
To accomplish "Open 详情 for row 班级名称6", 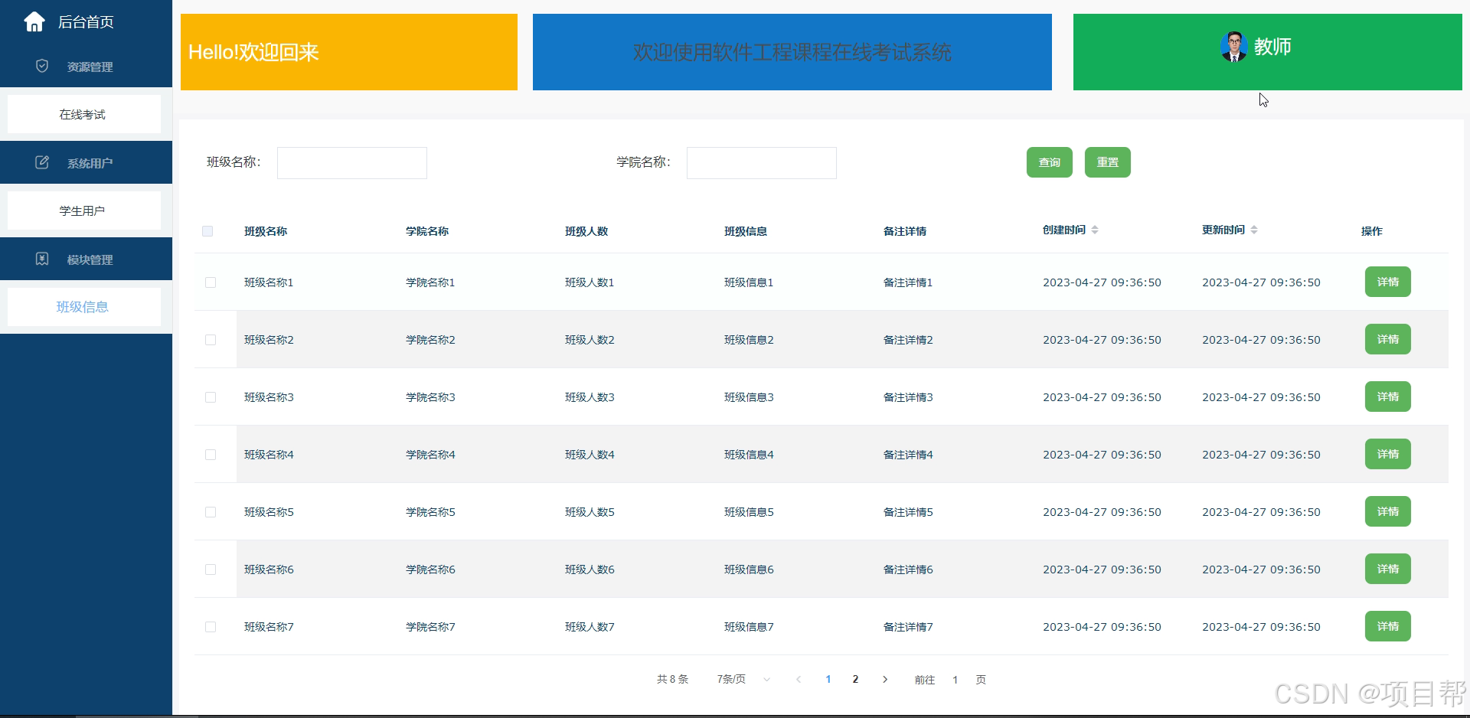I will pos(1388,569).
